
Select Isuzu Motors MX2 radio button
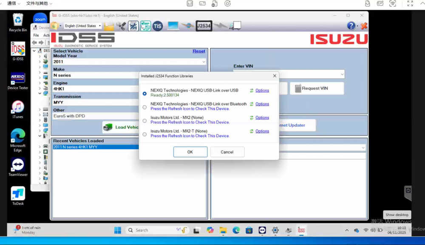click(145, 120)
